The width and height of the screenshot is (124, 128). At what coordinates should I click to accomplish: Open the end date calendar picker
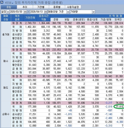[x=46, y=12]
